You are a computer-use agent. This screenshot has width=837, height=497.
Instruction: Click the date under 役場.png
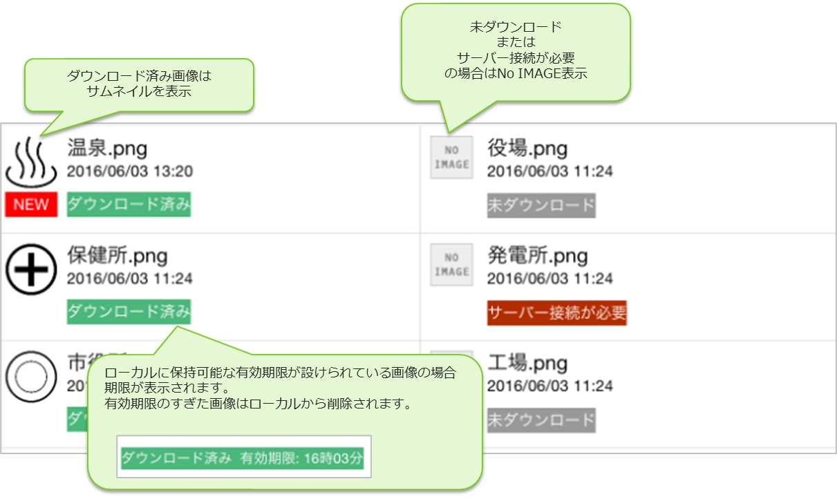pyautogui.click(x=550, y=171)
